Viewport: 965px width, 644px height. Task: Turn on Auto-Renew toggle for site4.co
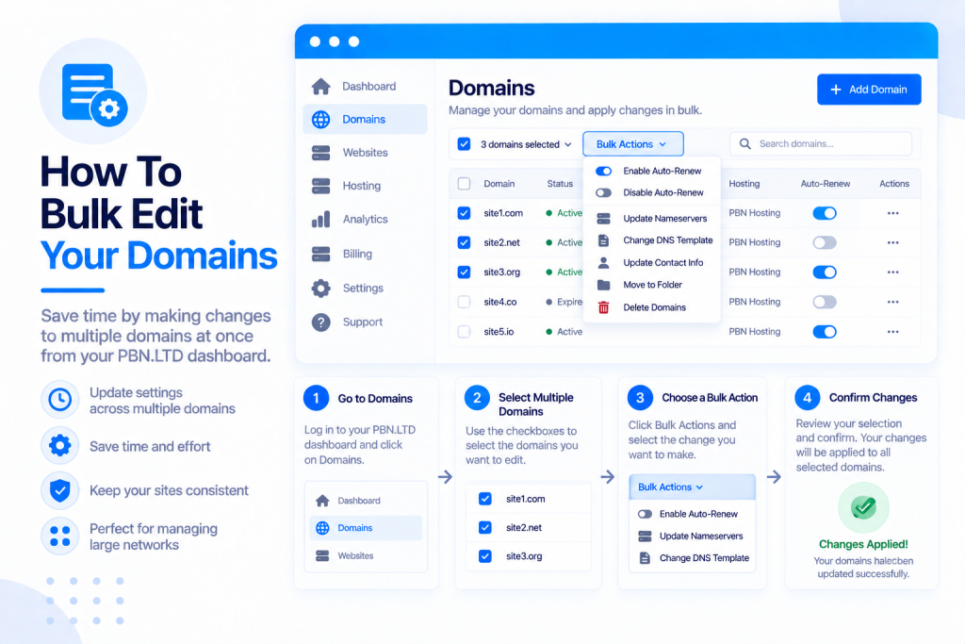point(825,302)
